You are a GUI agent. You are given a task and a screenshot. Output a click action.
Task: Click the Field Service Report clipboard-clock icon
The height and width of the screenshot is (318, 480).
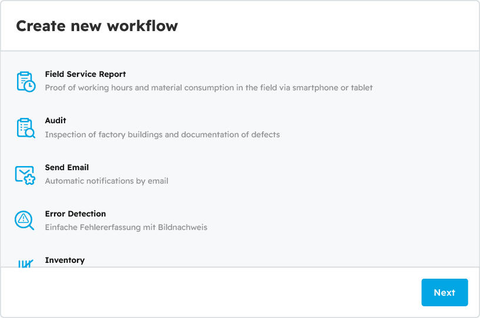[25, 81]
